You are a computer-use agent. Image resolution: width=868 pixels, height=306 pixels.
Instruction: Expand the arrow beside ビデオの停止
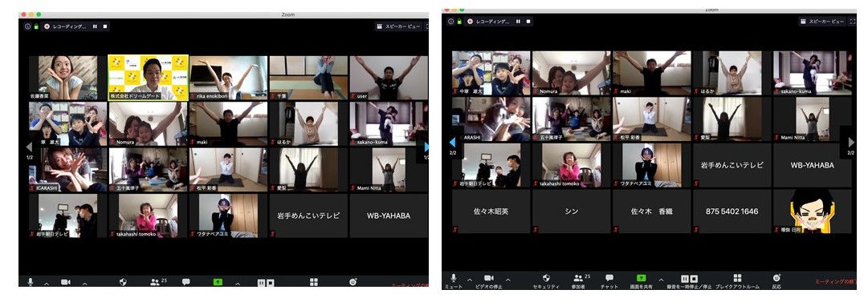(x=508, y=280)
